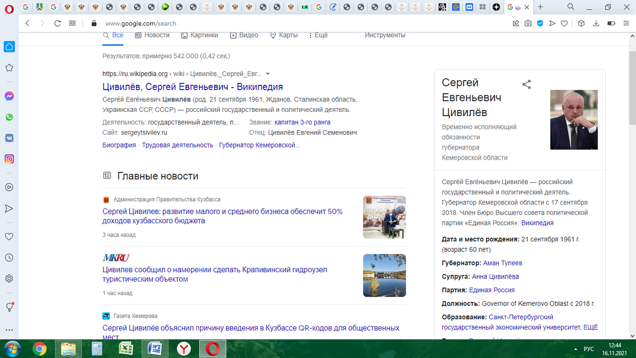Image resolution: width=636 pixels, height=358 pixels.
Task: Close the active Google tab
Action: coord(528,7)
